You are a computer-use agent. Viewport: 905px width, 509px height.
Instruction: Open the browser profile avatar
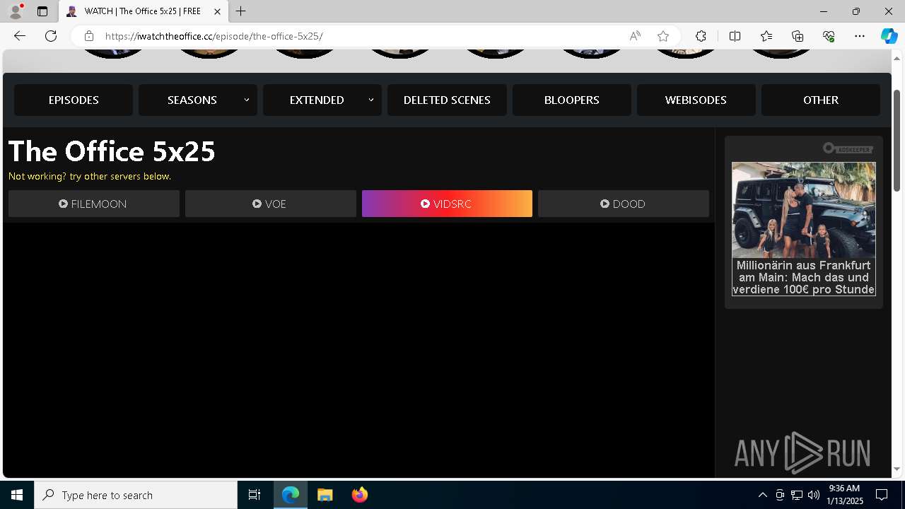pyautogui.click(x=16, y=11)
